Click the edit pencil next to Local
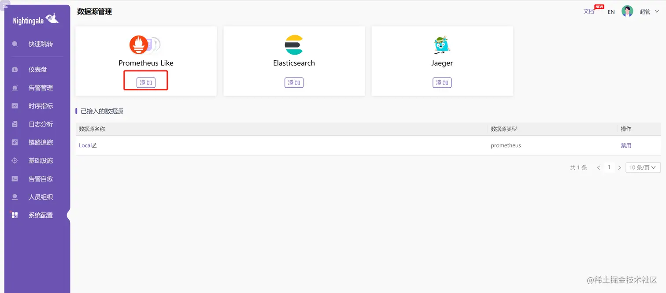 pyautogui.click(x=94, y=145)
